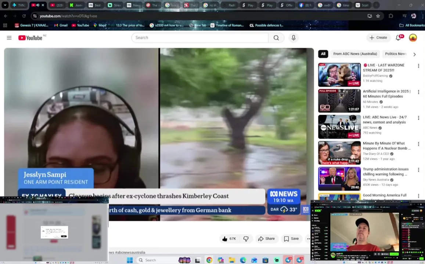Launch Microsoft Edge from the taskbar
Screen dimensions: 425x264
point(243,260)
